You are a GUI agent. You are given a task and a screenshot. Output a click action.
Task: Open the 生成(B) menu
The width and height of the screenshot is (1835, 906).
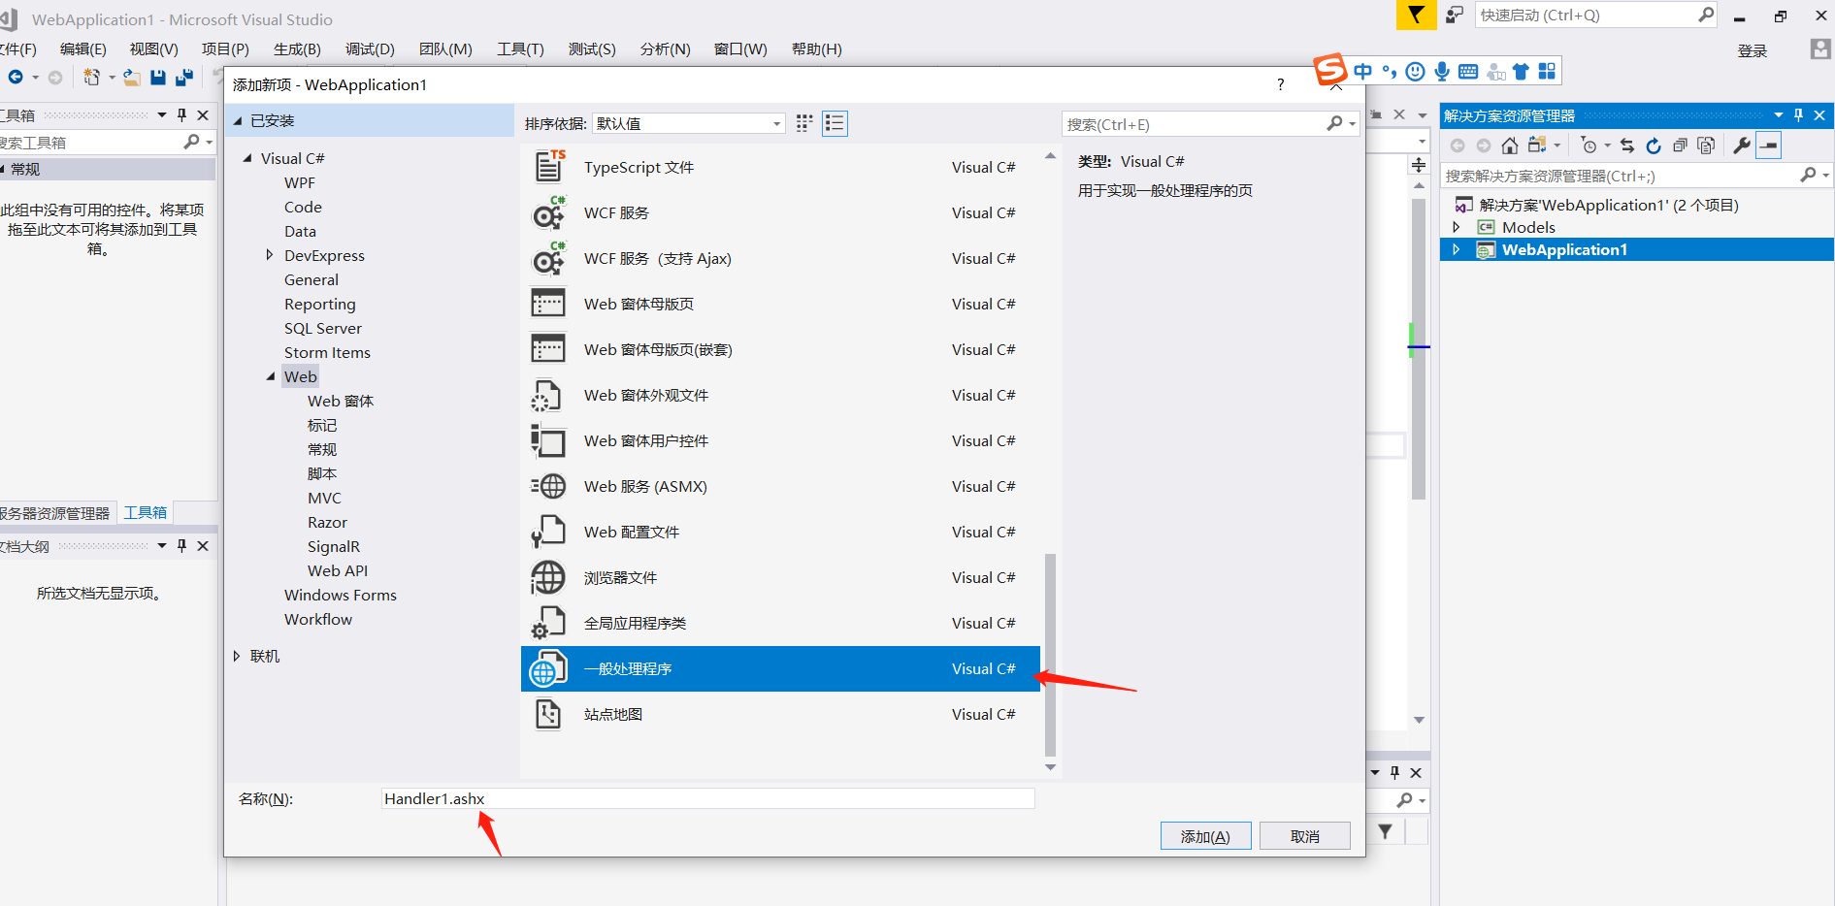click(297, 49)
